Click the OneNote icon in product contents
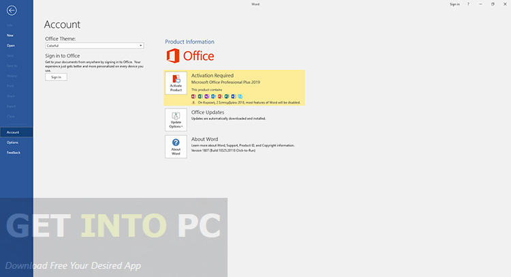Image resolution: width=511 pixels, height=277 pixels. tap(207, 96)
